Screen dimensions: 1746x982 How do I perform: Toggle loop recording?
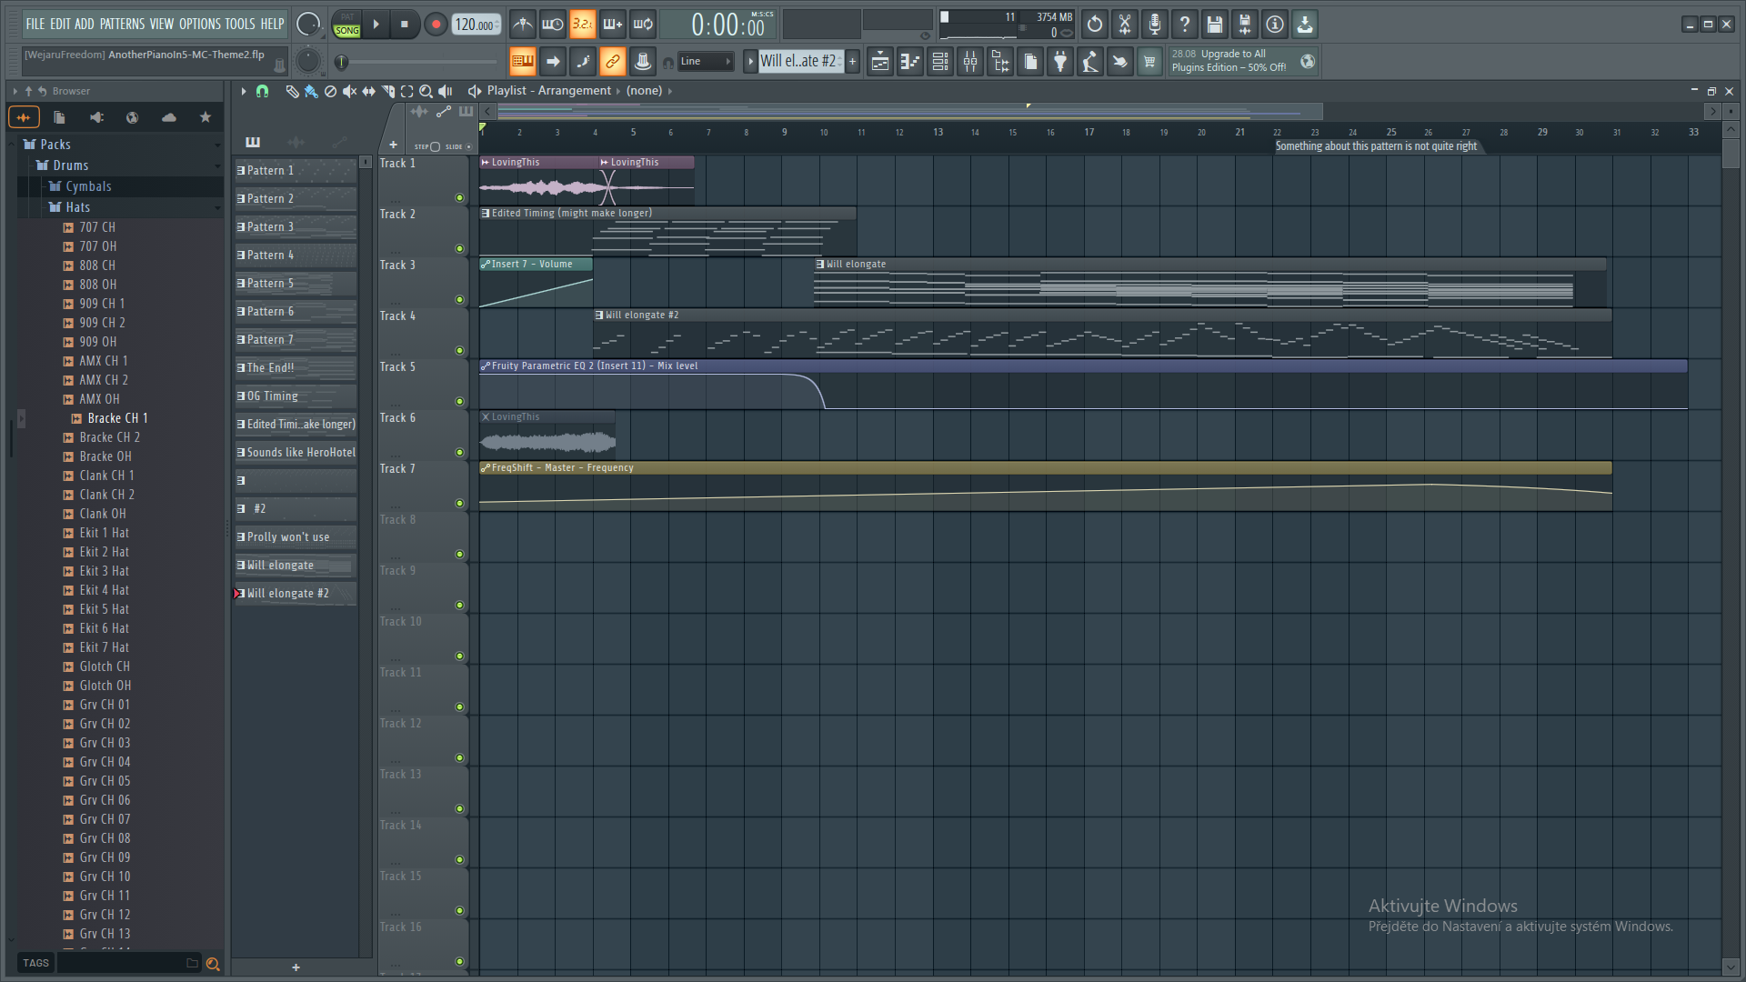point(642,25)
